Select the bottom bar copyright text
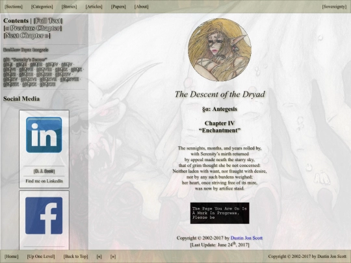Viewport: 351px width, 263px height. pos(307,257)
